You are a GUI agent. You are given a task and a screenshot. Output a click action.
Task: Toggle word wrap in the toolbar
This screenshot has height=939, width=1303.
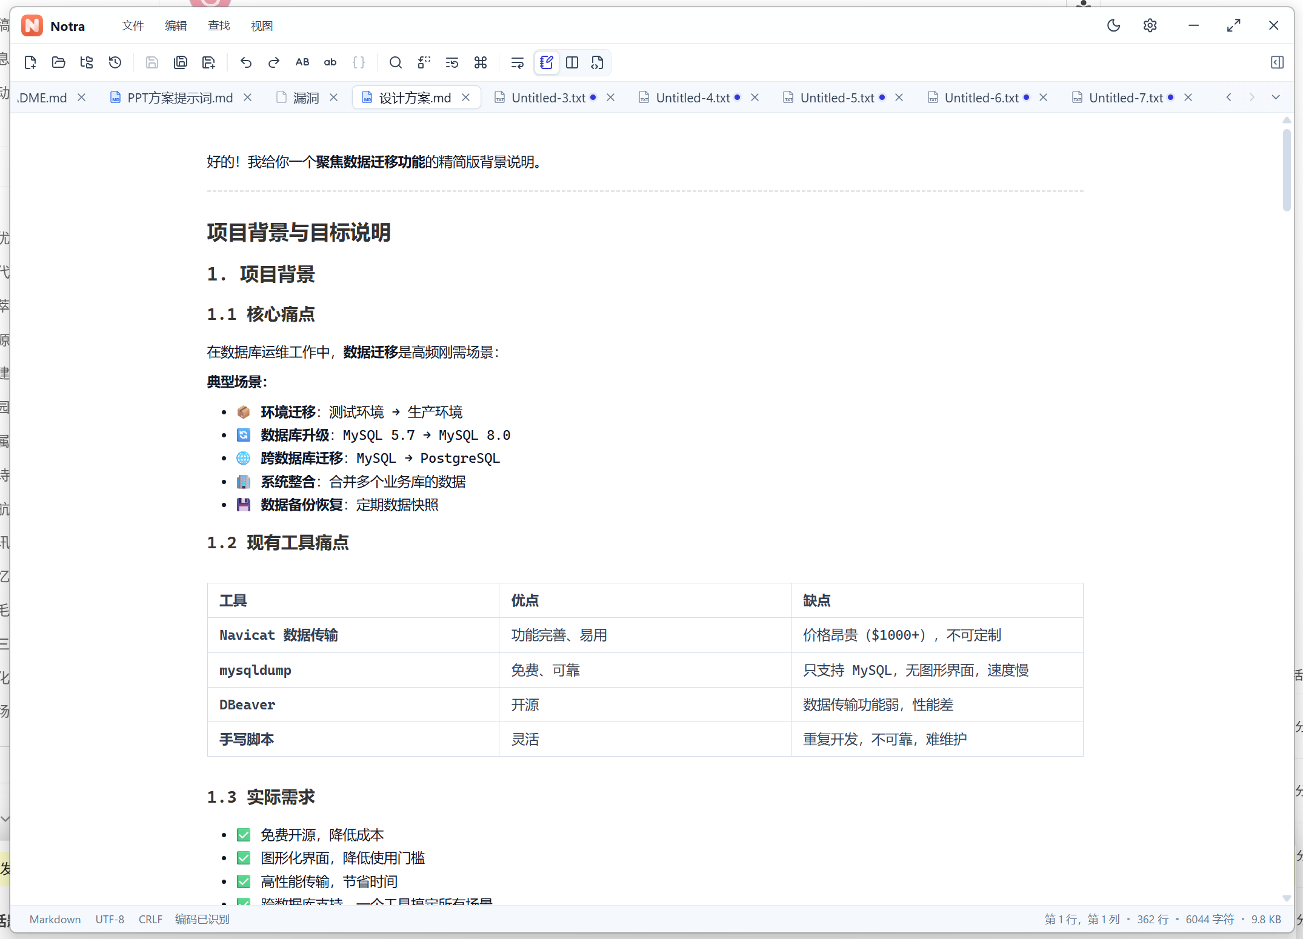[517, 62]
